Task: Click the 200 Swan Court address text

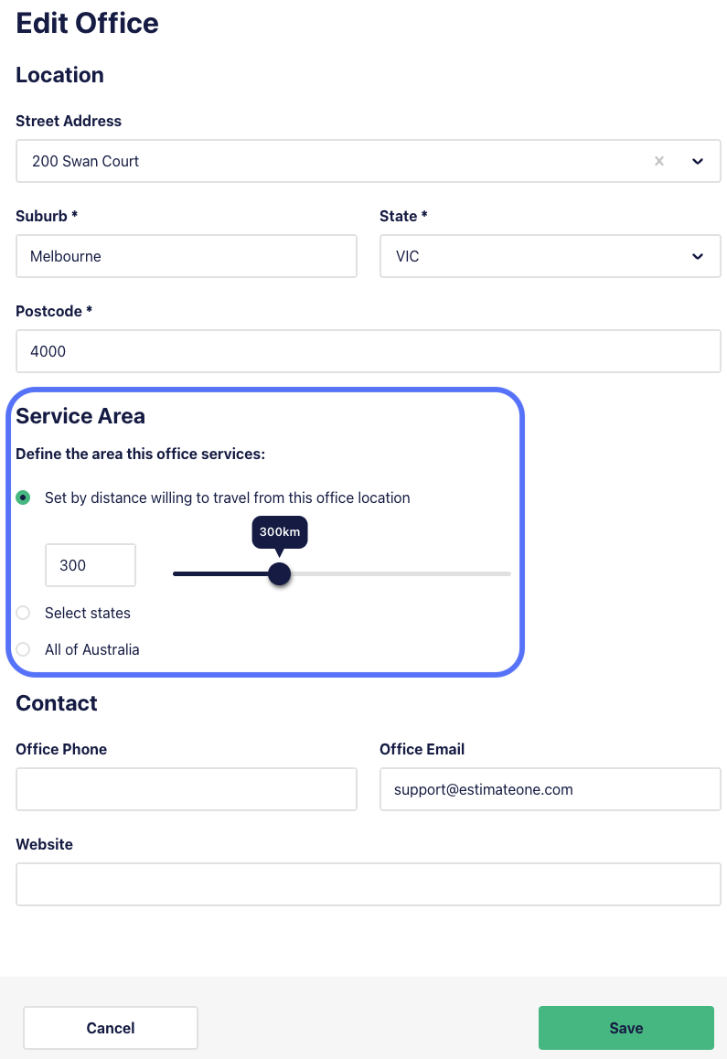Action: (x=85, y=162)
